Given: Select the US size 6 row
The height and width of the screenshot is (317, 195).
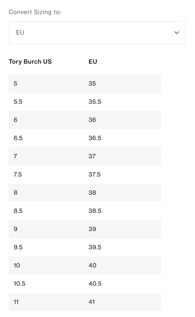Looking at the screenshot, I should pyautogui.click(x=85, y=120).
